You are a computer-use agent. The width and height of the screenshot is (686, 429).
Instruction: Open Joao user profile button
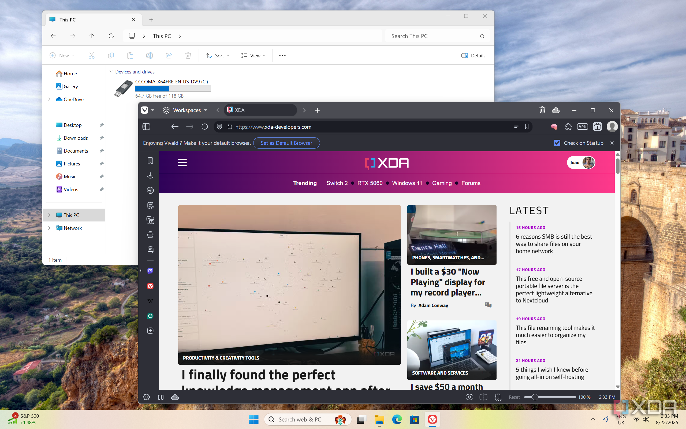click(x=581, y=162)
